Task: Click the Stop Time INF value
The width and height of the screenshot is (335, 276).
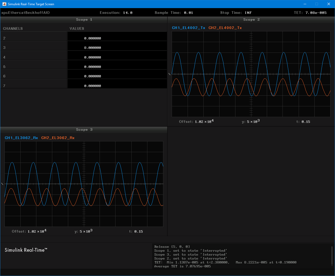Action: coord(248,13)
